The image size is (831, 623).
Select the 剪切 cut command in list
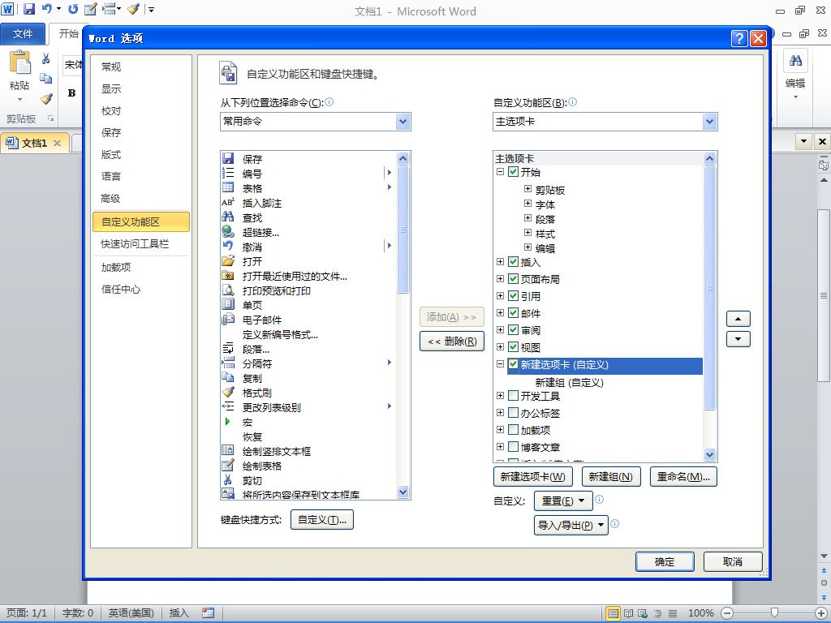pos(308,480)
